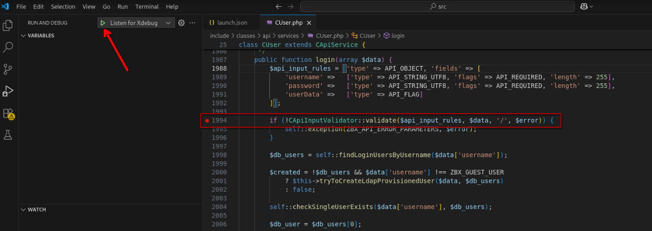This screenshot has width=652, height=231.
Task: Open the Copilot dropdown arrow
Action: (x=592, y=6)
